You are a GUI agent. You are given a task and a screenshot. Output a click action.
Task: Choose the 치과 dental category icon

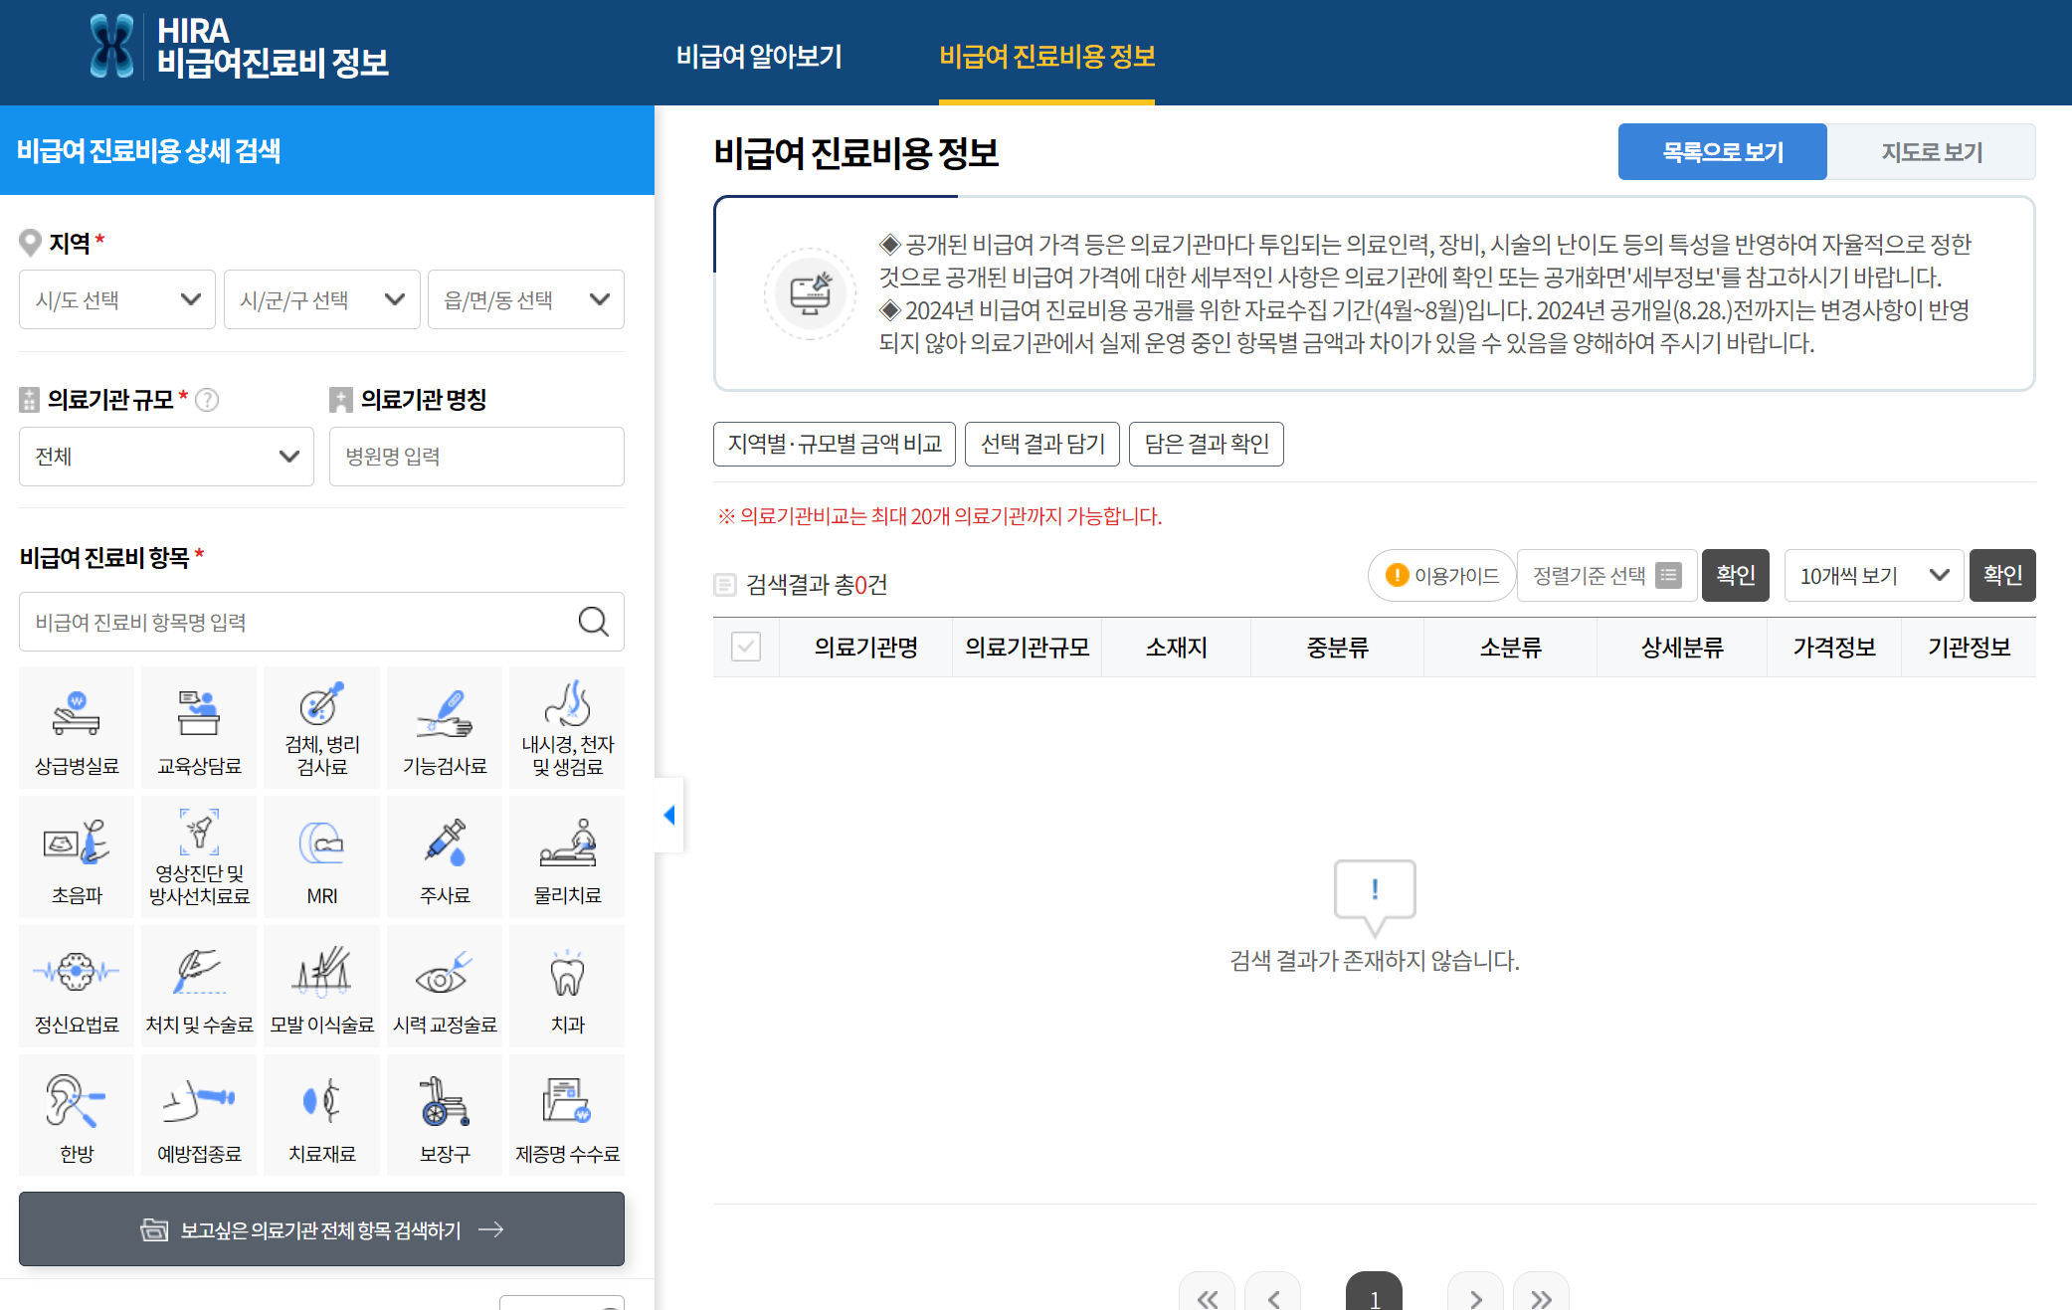(x=567, y=986)
